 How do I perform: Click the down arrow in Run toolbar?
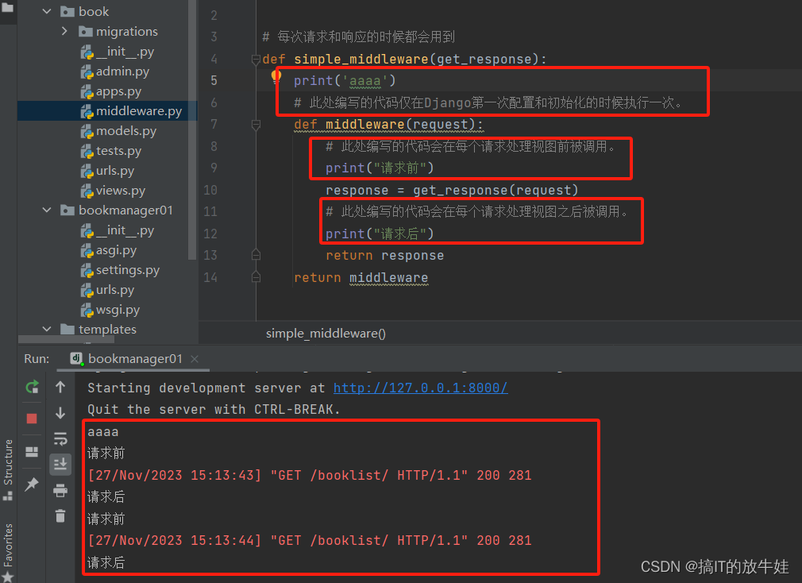pos(60,413)
